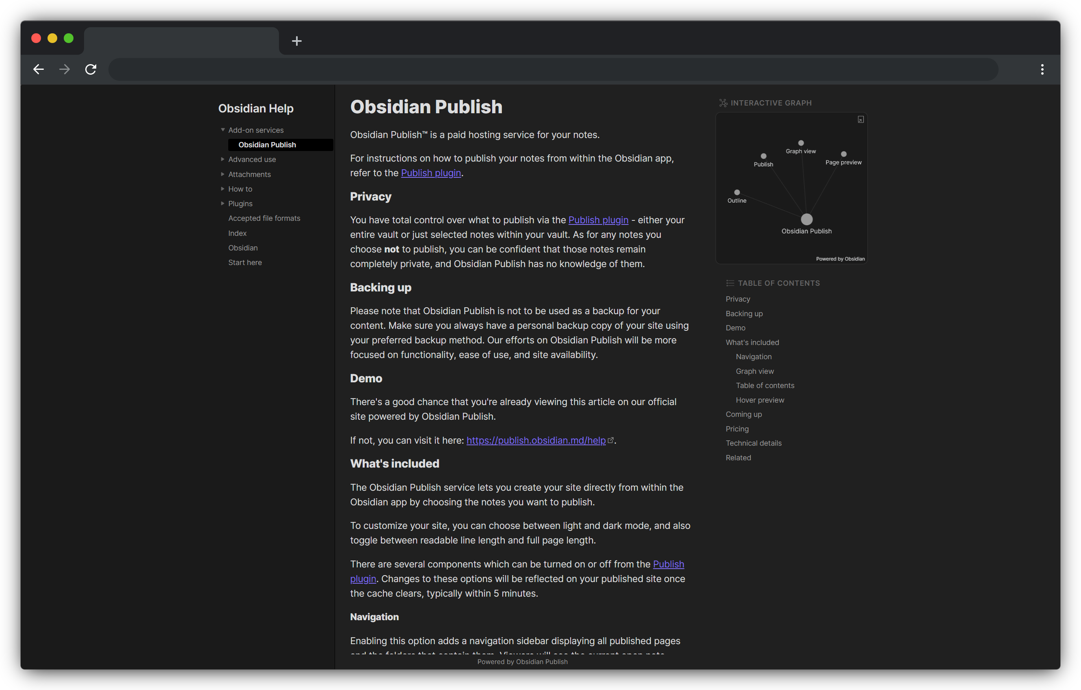1081x690 pixels.
Task: Click the forward navigation arrow
Action: pyautogui.click(x=65, y=69)
